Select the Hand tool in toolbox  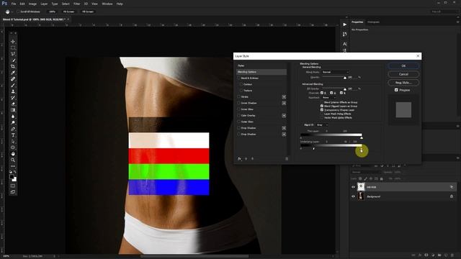coord(13,154)
